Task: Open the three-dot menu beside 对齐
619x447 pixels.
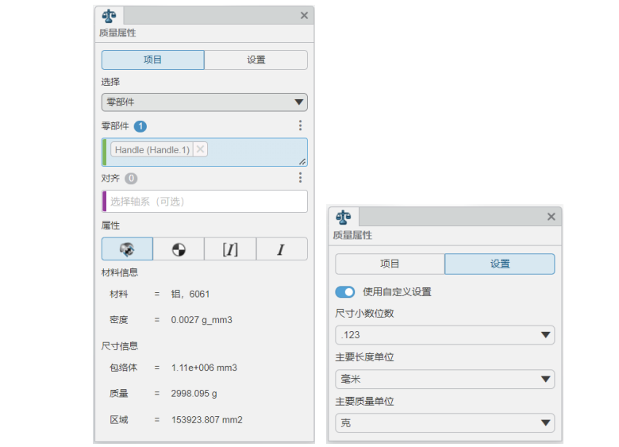Action: [x=300, y=179]
